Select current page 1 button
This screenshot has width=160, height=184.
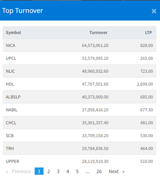click(39, 171)
